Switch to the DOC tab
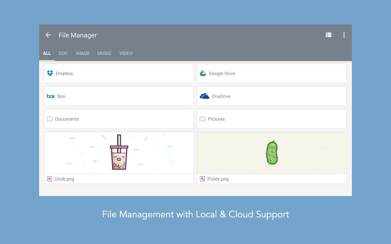This screenshot has width=391, height=244. (x=63, y=53)
